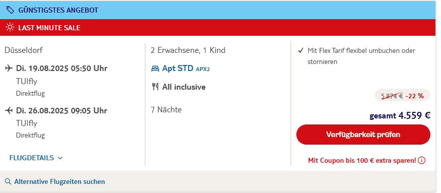Open FLUGDETAILS flight details section
This screenshot has height=193, width=441.
pyautogui.click(x=36, y=158)
